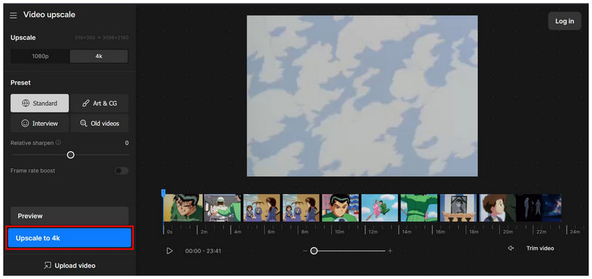The image size is (592, 279).
Task: Choose the Art & CG preset
Action: 100,103
